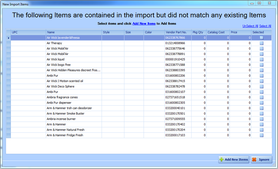Click row header for Arm & Hammer Smoke Buster

point(8,114)
